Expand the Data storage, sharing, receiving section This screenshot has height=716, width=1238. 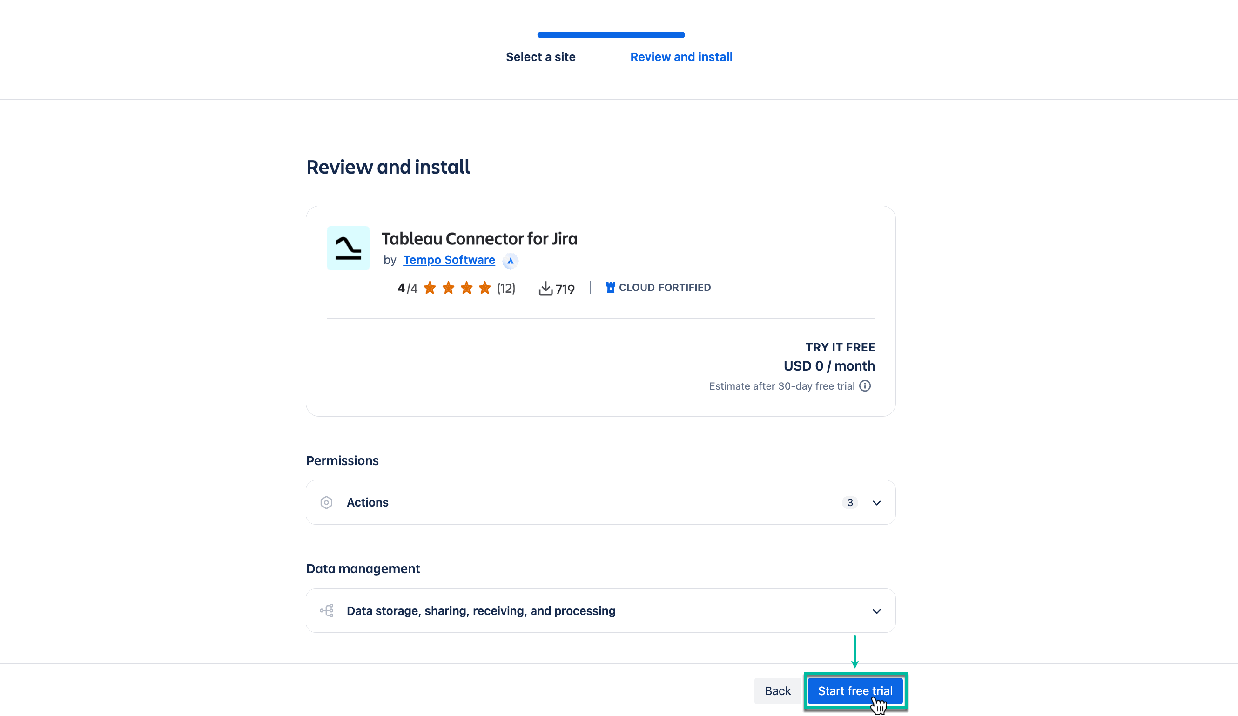[x=876, y=611]
